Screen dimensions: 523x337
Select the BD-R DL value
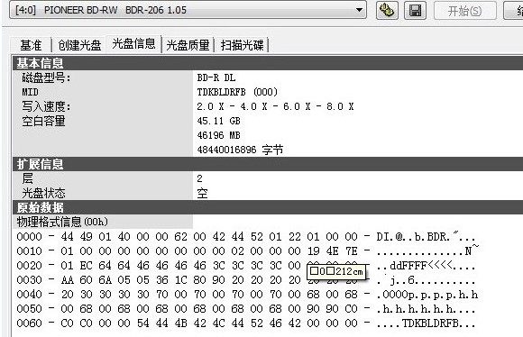pos(216,77)
